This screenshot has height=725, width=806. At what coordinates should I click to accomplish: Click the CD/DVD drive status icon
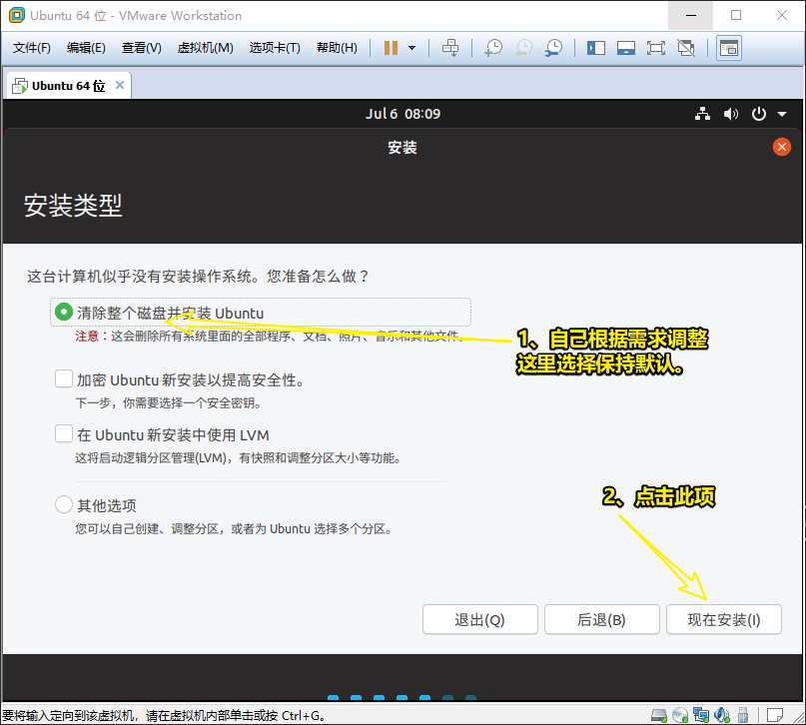(679, 715)
